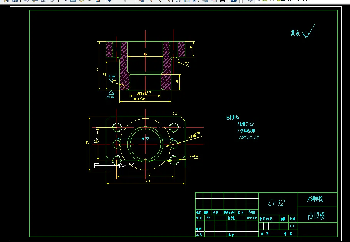Click the 标记 header cell
The width and height of the screenshot is (350, 242).
(199, 212)
